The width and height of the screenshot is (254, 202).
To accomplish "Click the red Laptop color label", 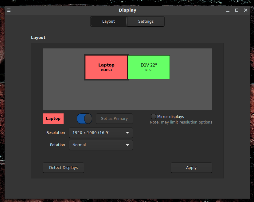I will (53, 119).
